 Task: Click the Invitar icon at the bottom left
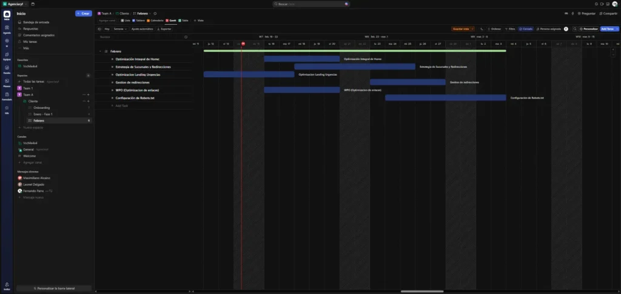(x=7, y=284)
